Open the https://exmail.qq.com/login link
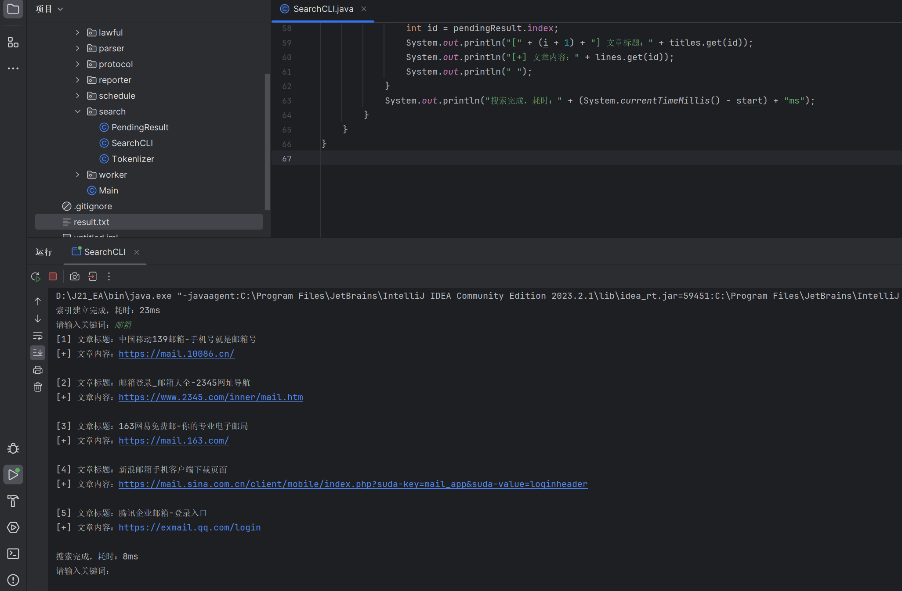 [x=189, y=527]
